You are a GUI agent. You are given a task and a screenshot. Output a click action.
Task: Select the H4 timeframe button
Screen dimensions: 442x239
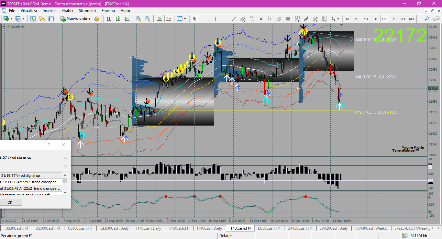[384, 19]
